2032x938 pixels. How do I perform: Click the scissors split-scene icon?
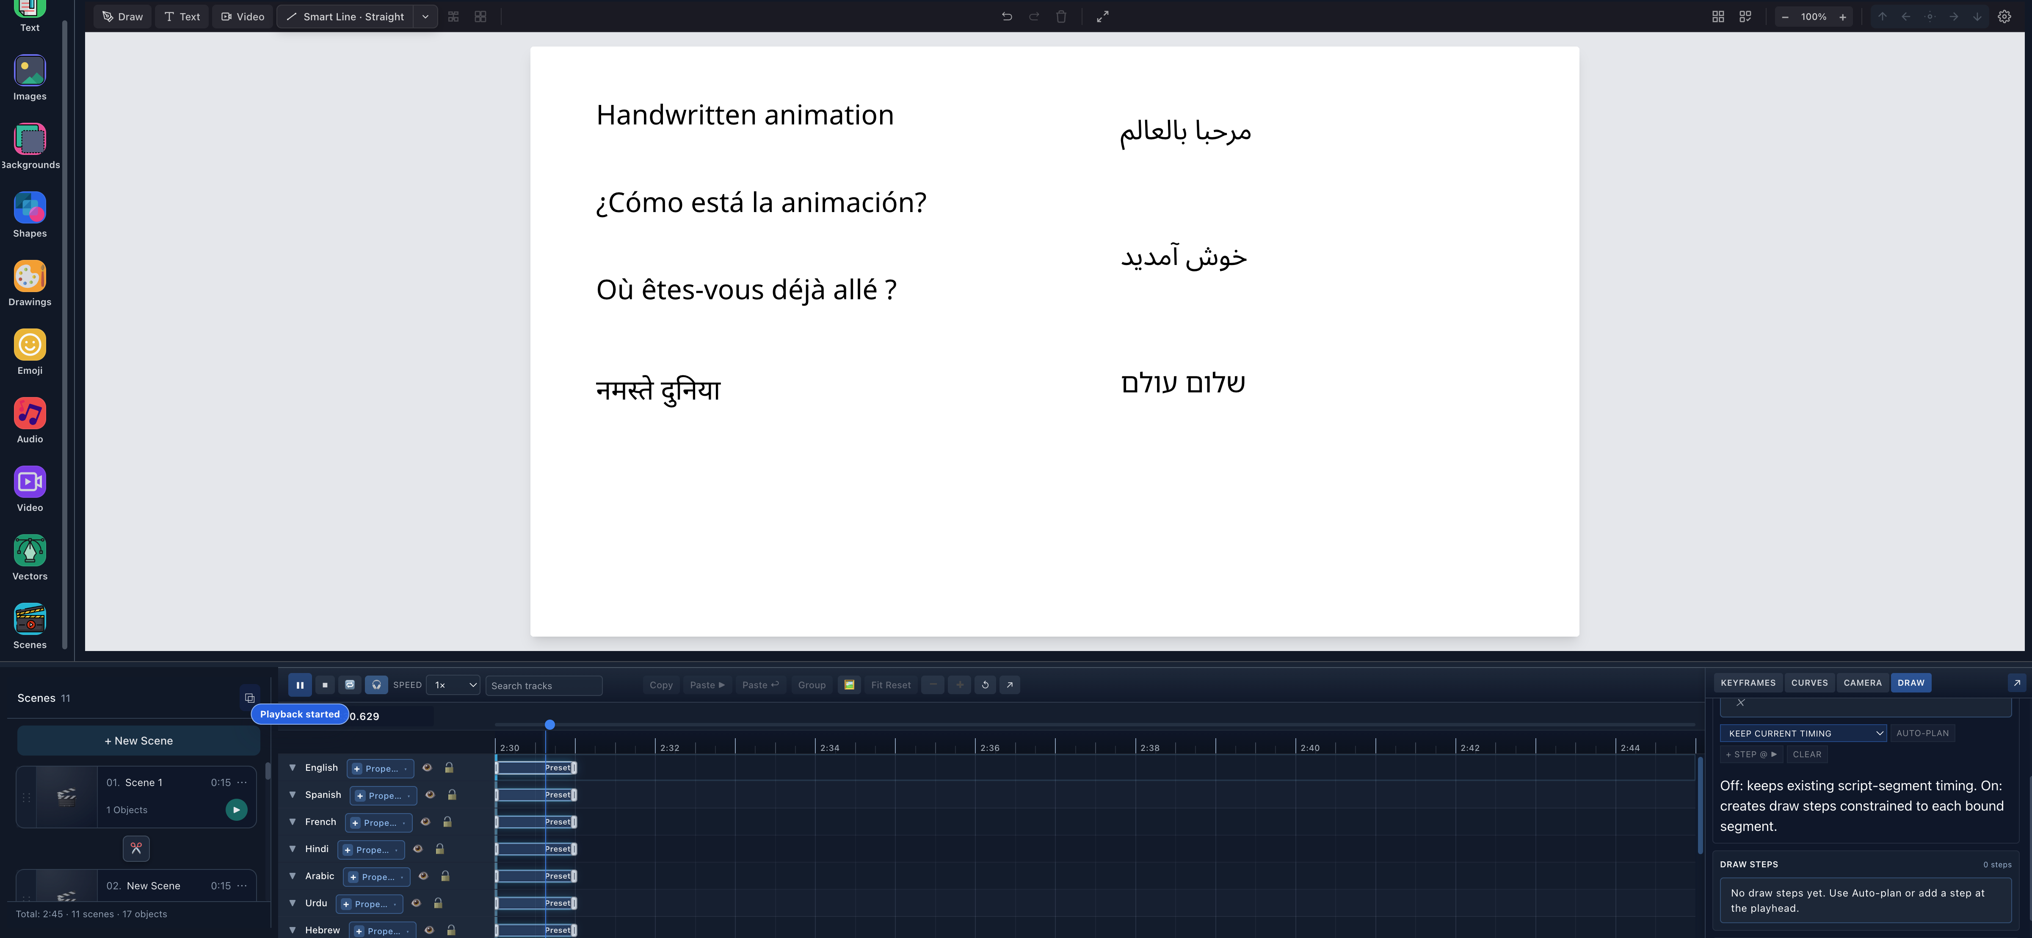pyautogui.click(x=136, y=848)
